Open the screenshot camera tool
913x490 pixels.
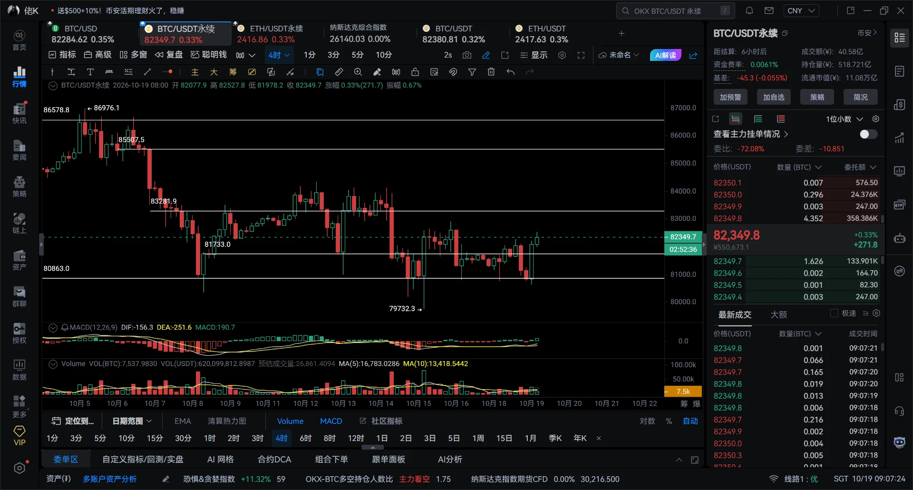click(x=467, y=55)
